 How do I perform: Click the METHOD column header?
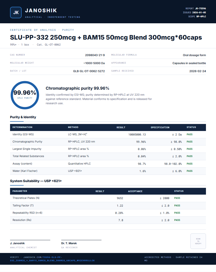click(73, 127)
